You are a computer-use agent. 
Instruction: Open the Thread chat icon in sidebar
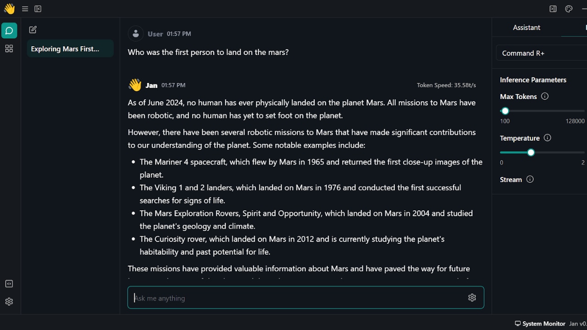pos(9,31)
